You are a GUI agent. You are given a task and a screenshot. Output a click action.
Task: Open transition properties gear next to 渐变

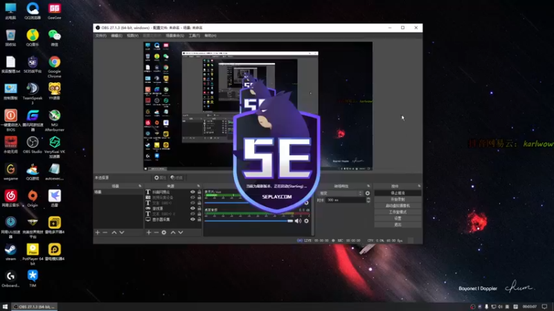point(368,194)
